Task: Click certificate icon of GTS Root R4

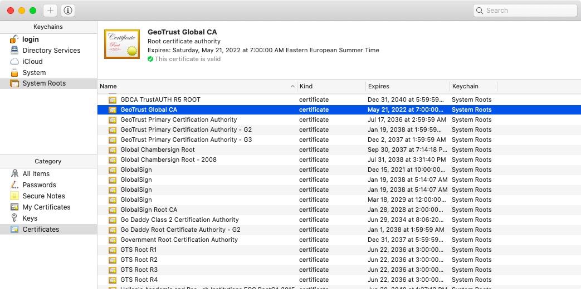Action: (x=113, y=280)
